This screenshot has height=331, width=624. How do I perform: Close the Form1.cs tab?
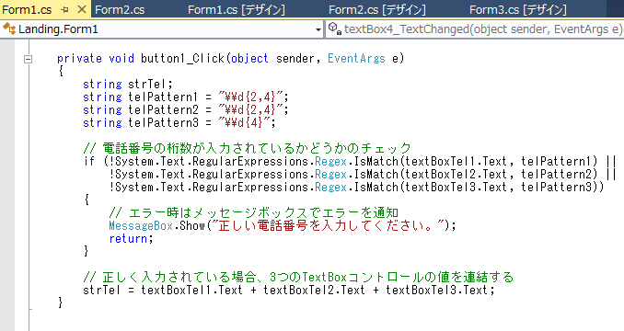[x=82, y=9]
